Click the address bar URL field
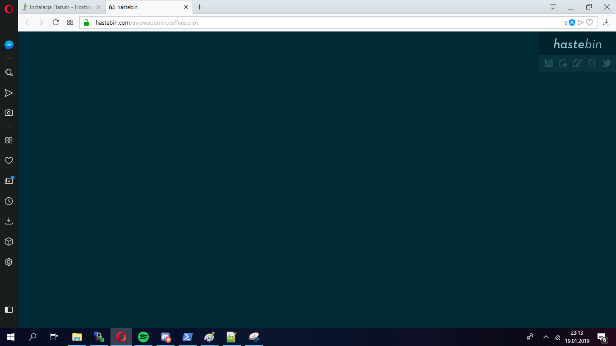Screen dimensions: 616x346 (x=316, y=23)
